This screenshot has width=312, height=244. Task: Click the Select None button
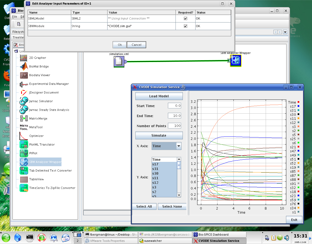[x=172, y=207]
